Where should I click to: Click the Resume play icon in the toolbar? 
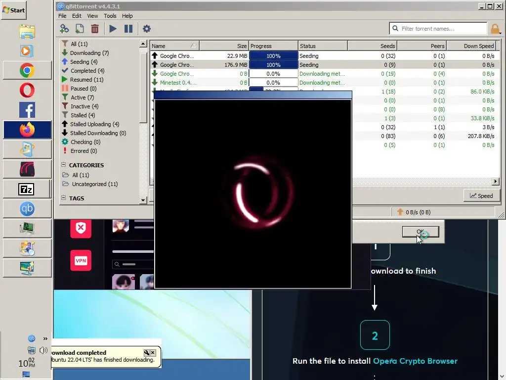pos(113,29)
